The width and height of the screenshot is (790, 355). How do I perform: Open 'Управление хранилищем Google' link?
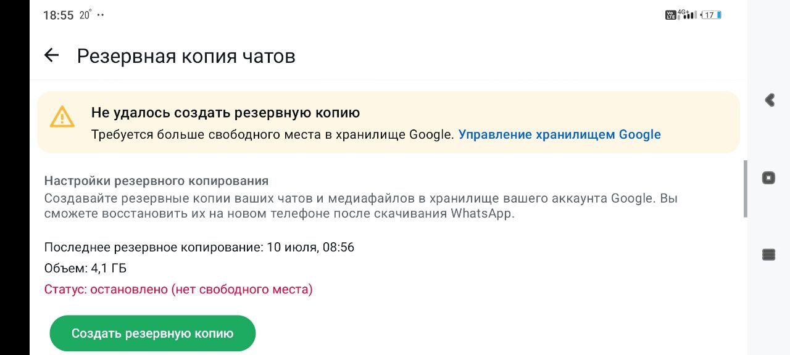pyautogui.click(x=559, y=134)
